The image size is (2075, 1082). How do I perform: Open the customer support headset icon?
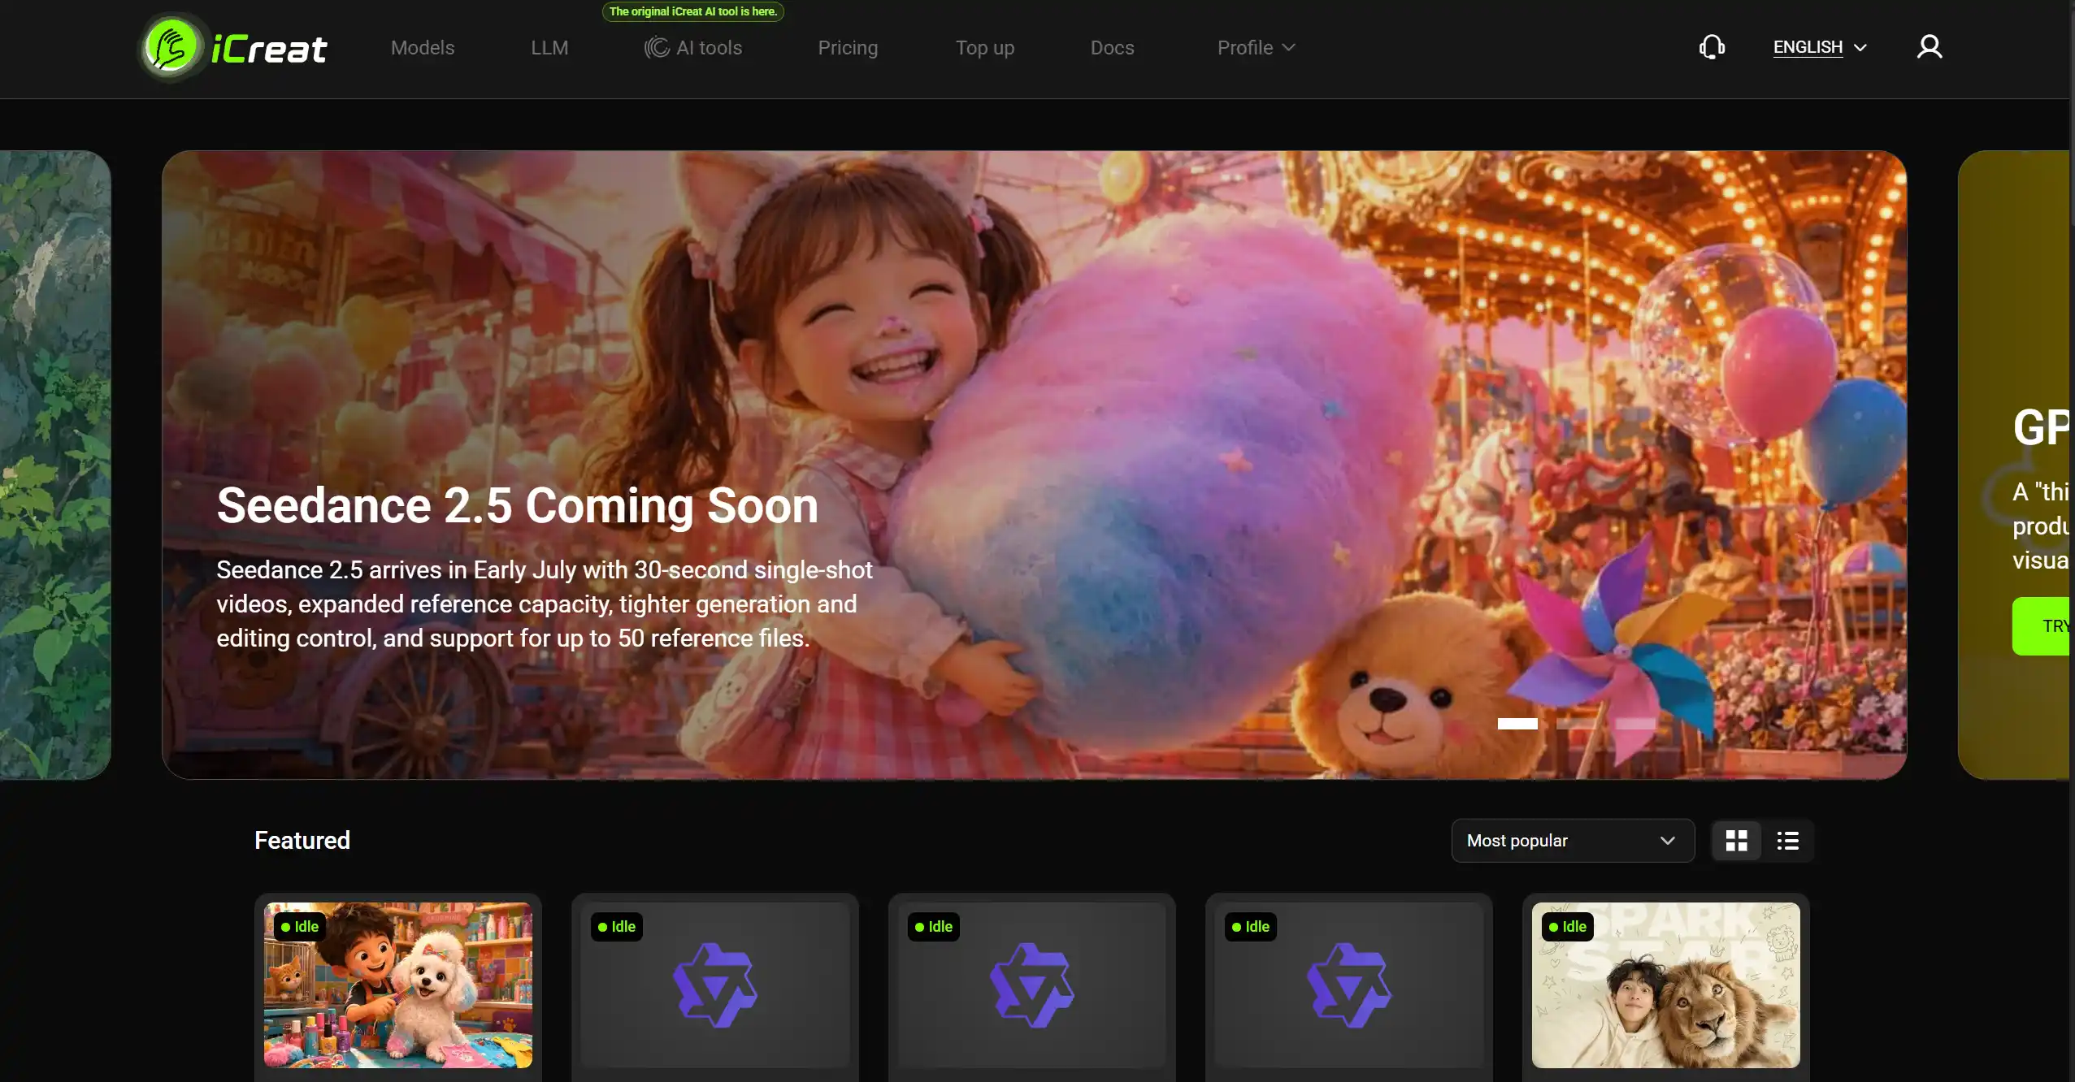click(1712, 47)
